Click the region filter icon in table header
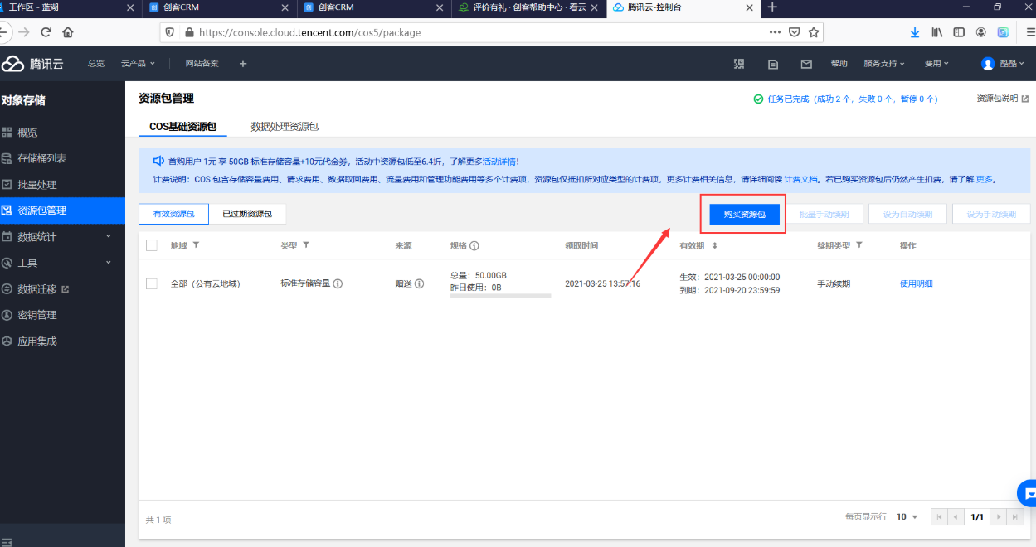 pyautogui.click(x=196, y=245)
